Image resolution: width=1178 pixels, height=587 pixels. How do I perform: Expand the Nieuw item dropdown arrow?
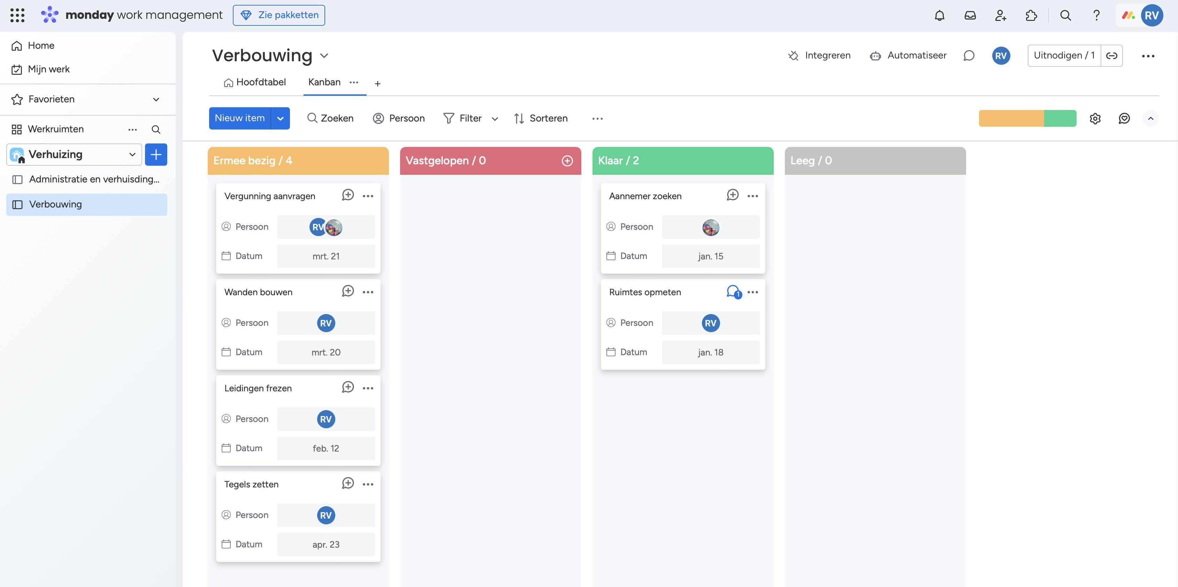click(280, 119)
